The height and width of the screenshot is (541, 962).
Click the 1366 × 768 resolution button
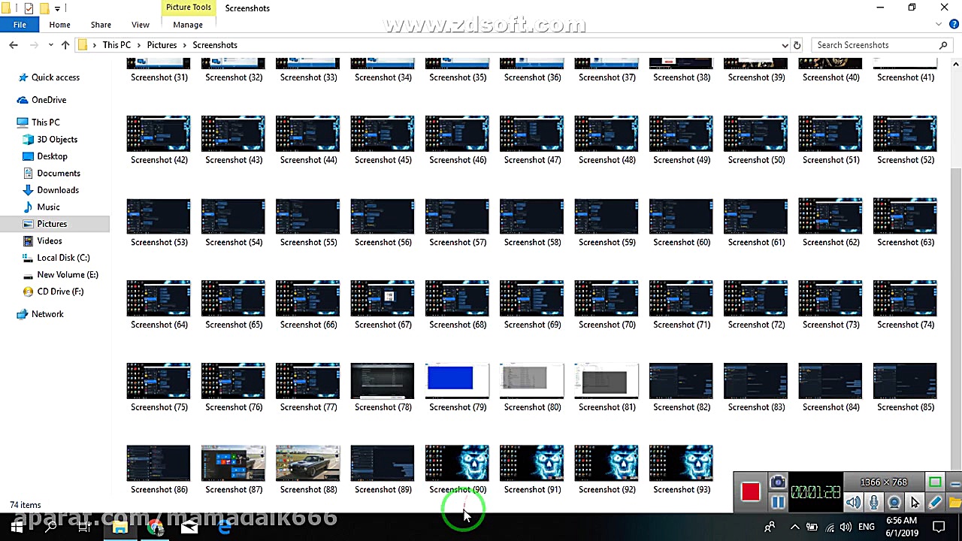884,482
